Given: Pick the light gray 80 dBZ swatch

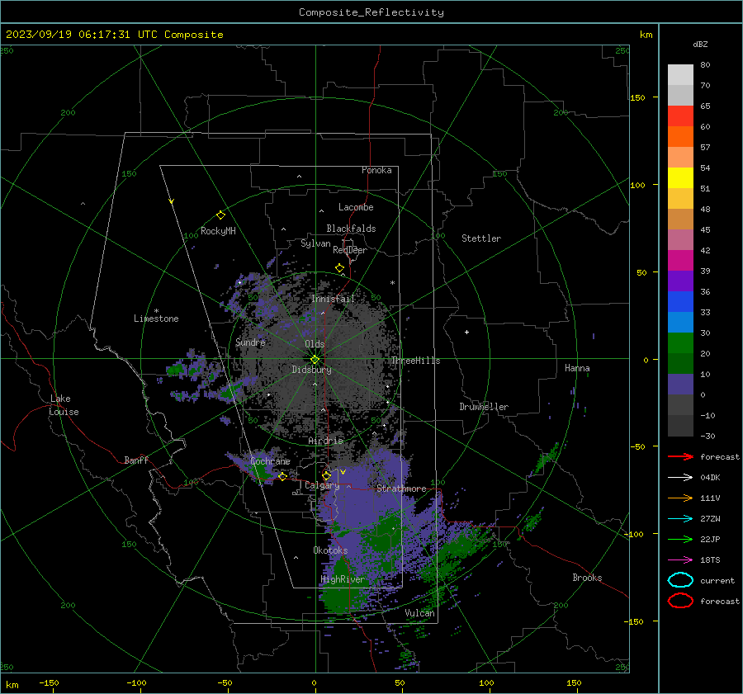Looking at the screenshot, I should [x=680, y=74].
